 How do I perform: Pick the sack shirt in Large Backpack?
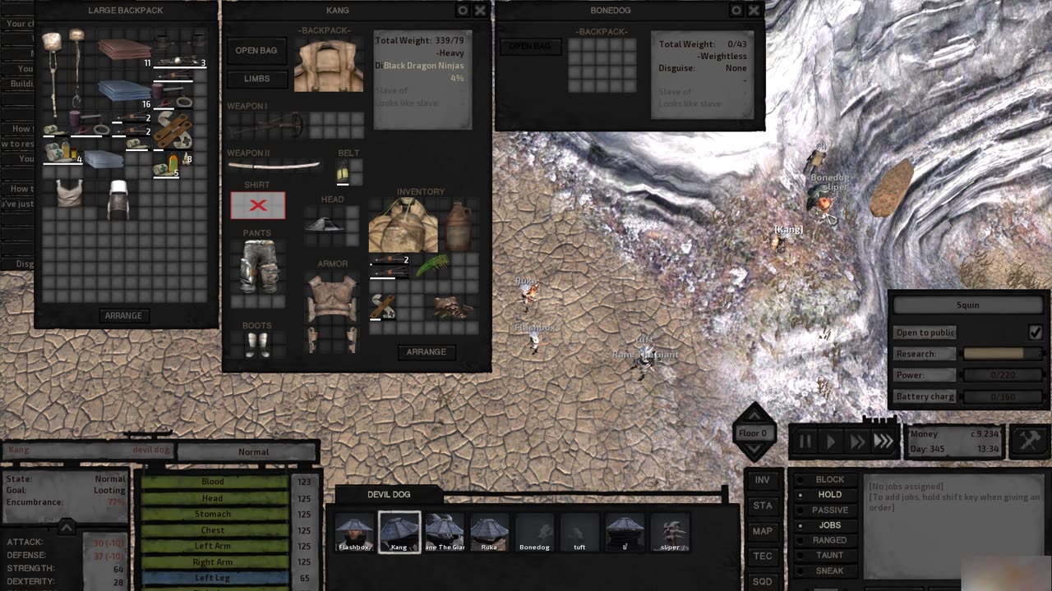pos(69,193)
